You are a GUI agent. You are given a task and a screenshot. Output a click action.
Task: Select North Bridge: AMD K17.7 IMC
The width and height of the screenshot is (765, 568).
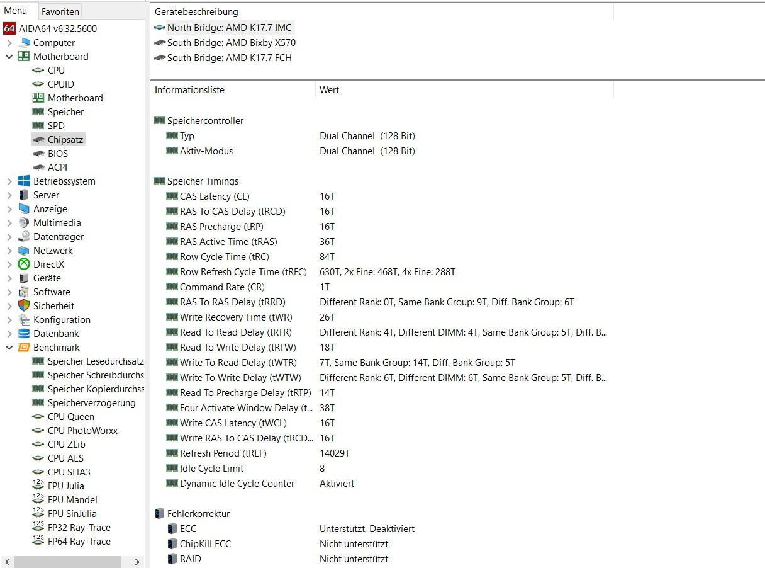tap(223, 28)
